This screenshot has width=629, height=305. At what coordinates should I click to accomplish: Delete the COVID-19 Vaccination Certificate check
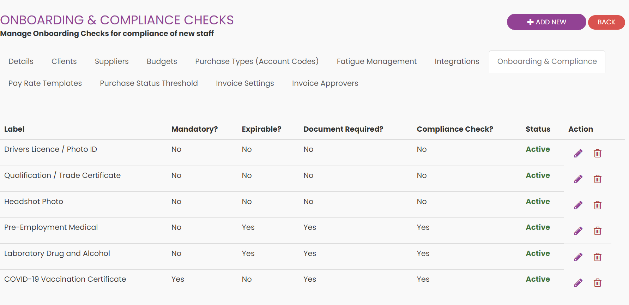tap(598, 283)
